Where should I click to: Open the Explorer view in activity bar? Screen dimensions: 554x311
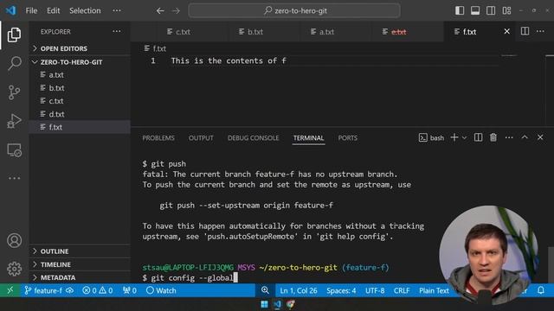[x=14, y=35]
